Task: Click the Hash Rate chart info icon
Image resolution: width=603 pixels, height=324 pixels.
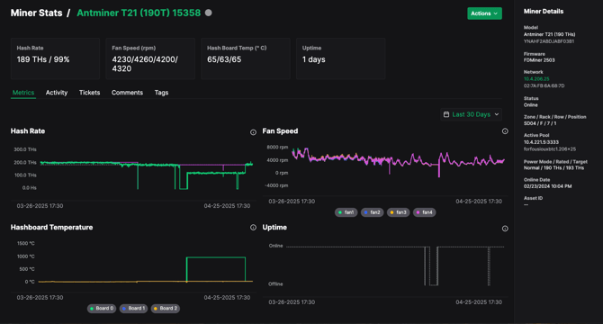Action: [253, 132]
